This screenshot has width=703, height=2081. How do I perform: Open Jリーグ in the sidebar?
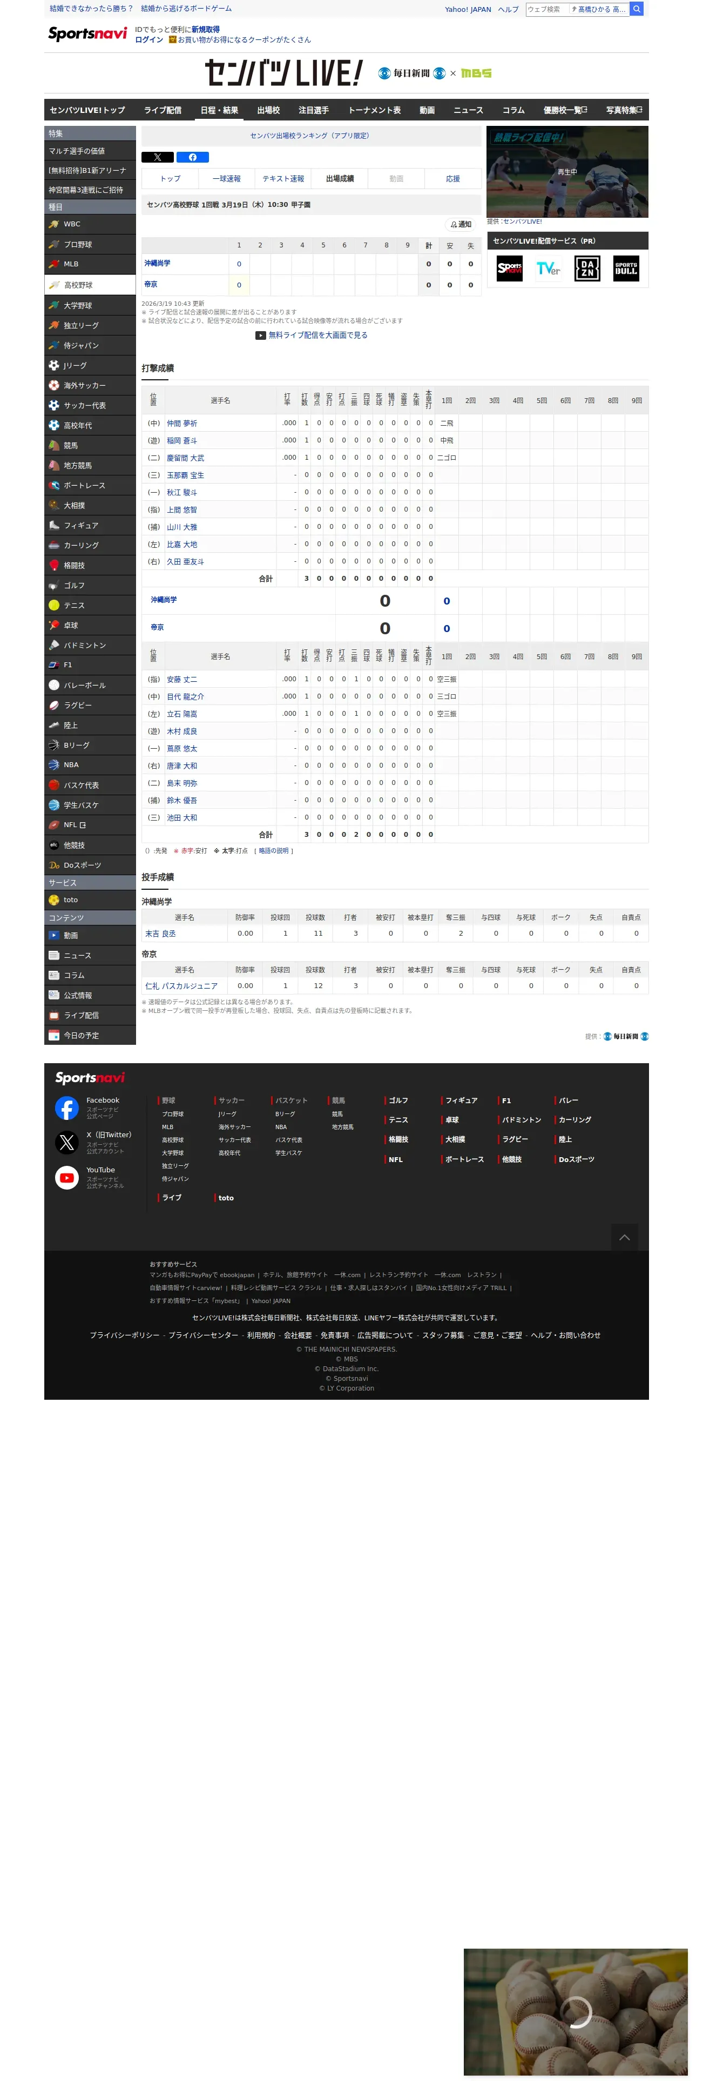click(90, 365)
